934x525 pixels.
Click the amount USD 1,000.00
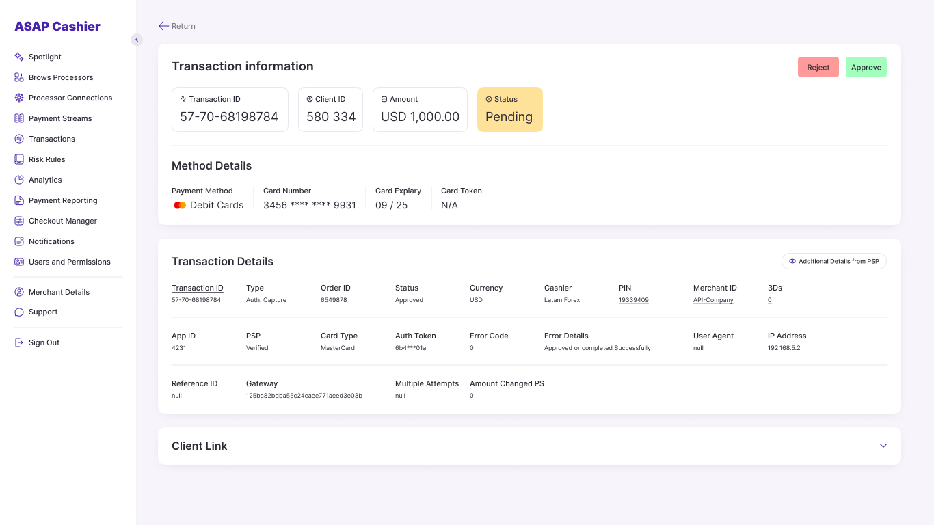(421, 117)
